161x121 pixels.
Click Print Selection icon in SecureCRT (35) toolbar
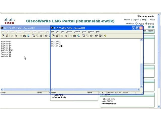click(87, 36)
